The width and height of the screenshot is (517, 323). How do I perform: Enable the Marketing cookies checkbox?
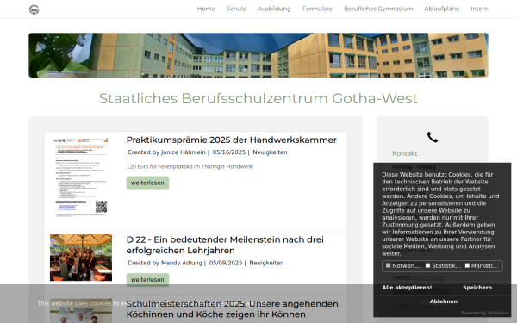467,265
